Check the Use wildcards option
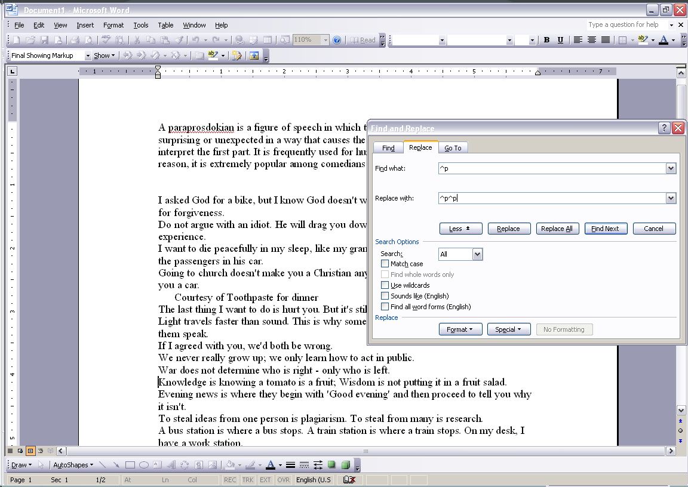 (x=385, y=285)
